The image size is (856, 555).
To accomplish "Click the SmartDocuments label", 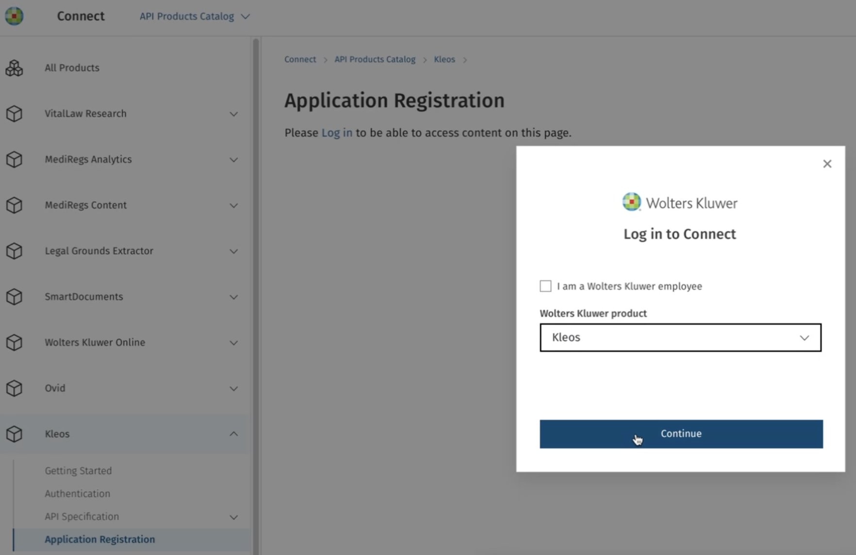I will point(84,296).
